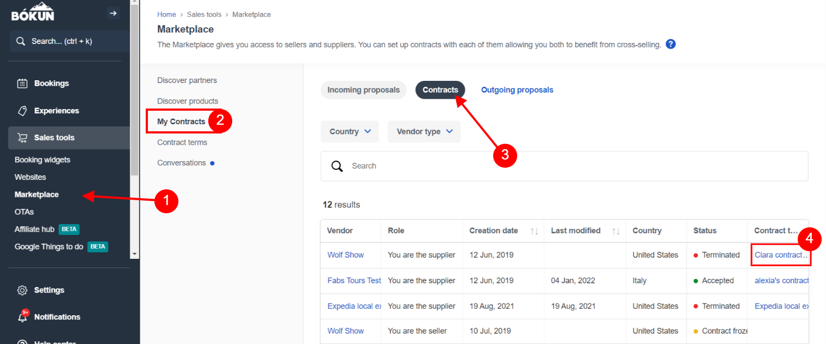Open Expedia local contract terms link
This screenshot has width=826, height=344.
tap(782, 306)
